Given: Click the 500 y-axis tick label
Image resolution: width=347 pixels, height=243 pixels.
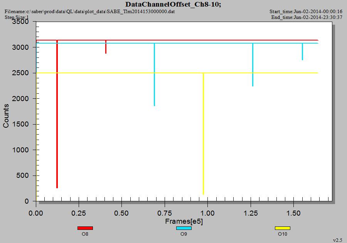Looking at the screenshot, I should (x=23, y=175).
